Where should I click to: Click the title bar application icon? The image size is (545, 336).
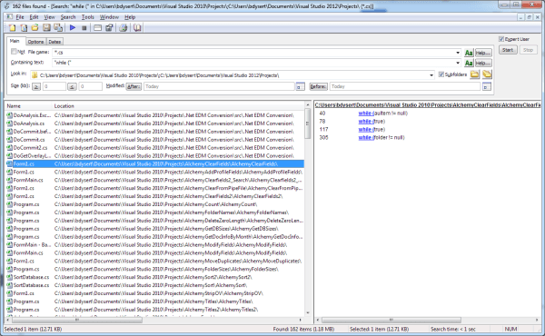click(x=6, y=6)
